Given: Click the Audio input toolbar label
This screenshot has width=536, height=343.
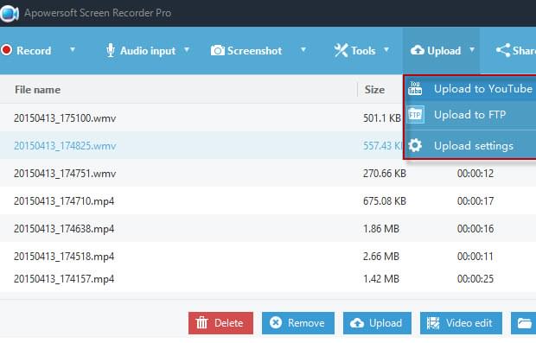Looking at the screenshot, I should 148,51.
